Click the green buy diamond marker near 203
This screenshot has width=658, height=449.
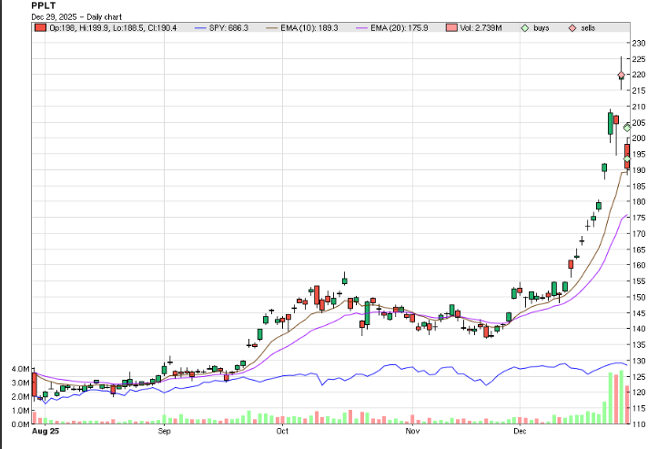[x=627, y=128]
